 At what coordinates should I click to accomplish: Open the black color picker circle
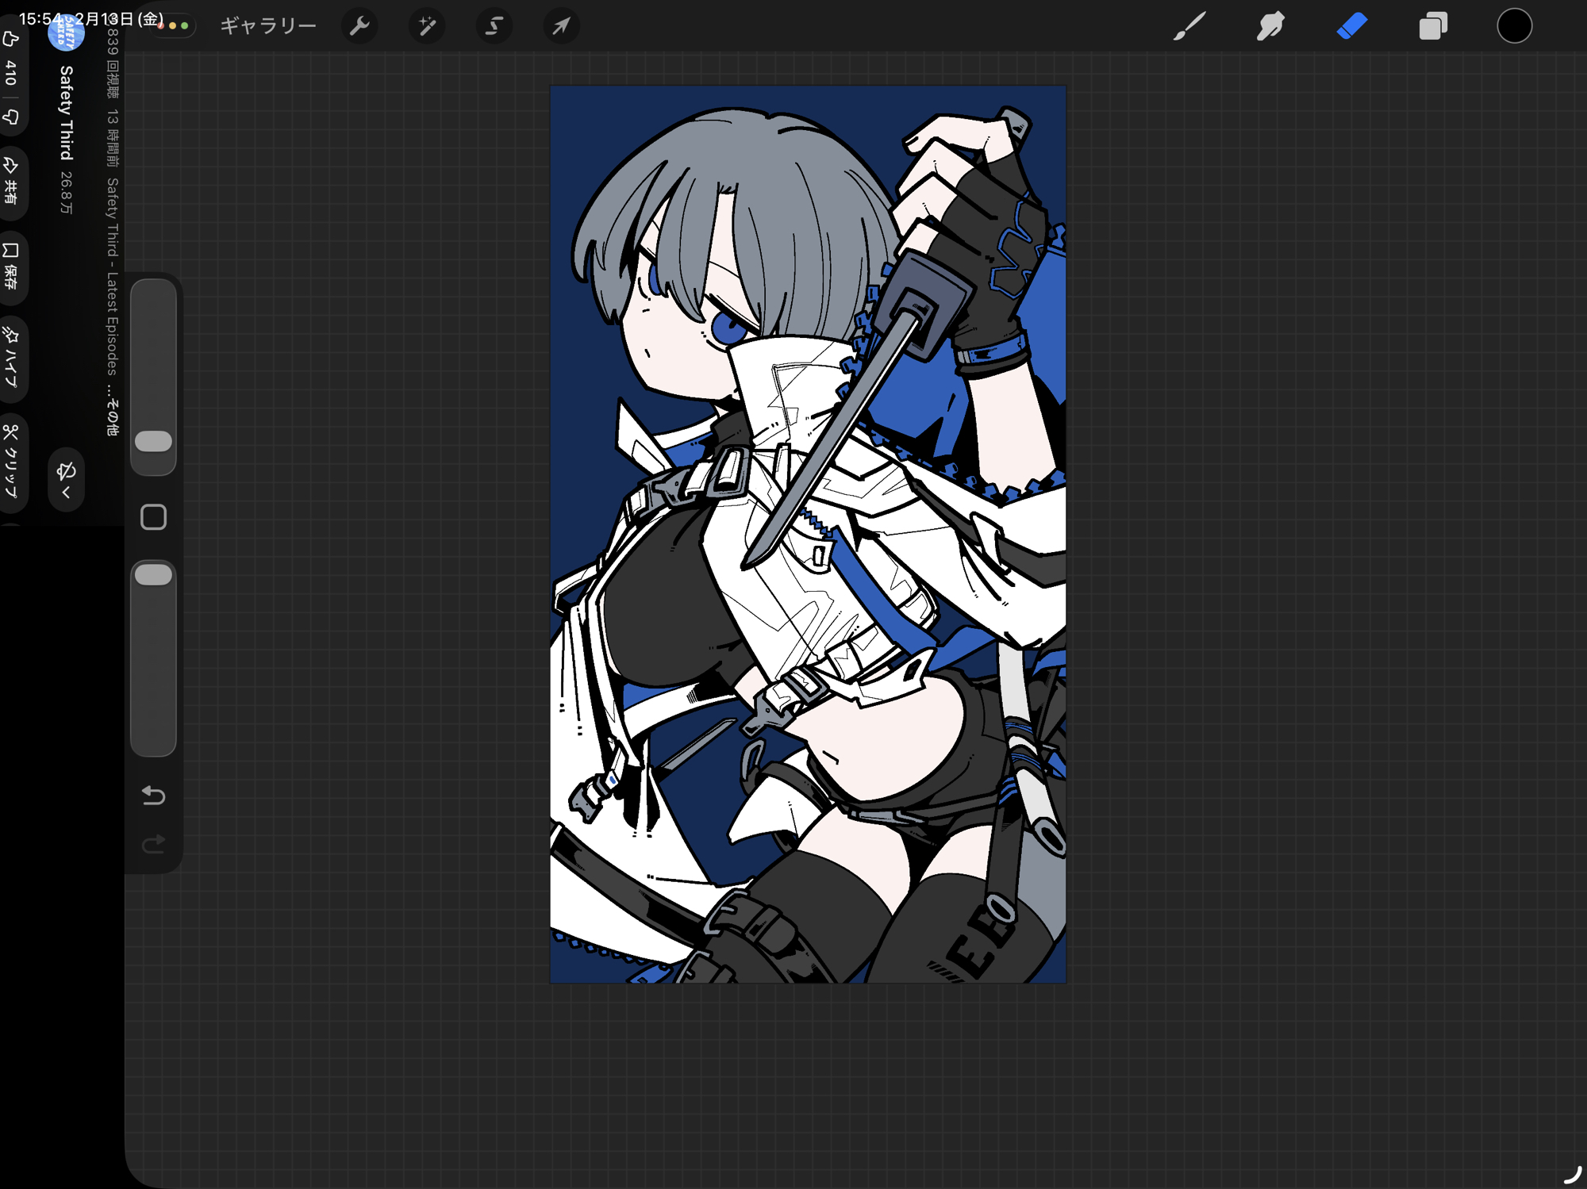pos(1514,26)
